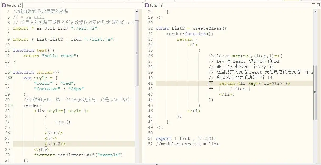
Task: Click the "import { List,List2 }" line
Action: click(64, 39)
